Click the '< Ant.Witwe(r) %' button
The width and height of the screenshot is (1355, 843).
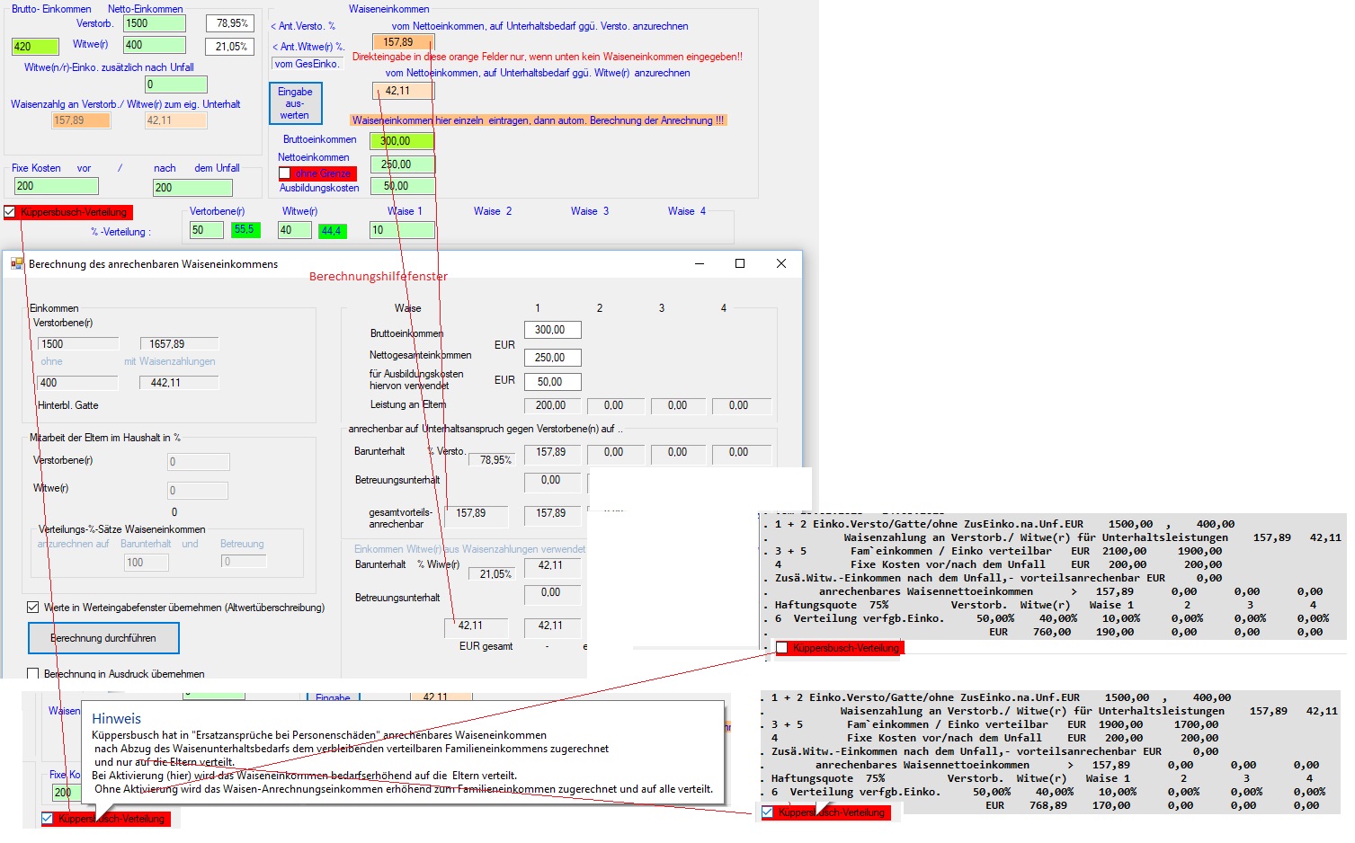pyautogui.click(x=308, y=47)
